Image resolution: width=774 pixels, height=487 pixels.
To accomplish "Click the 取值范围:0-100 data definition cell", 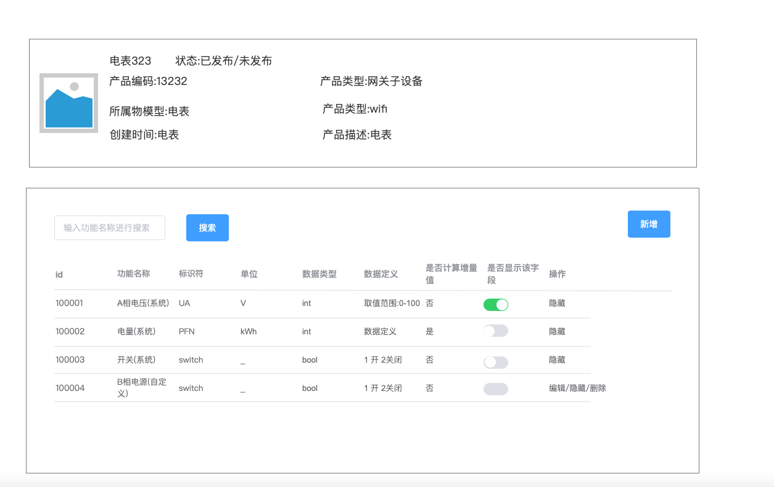I will (x=392, y=304).
